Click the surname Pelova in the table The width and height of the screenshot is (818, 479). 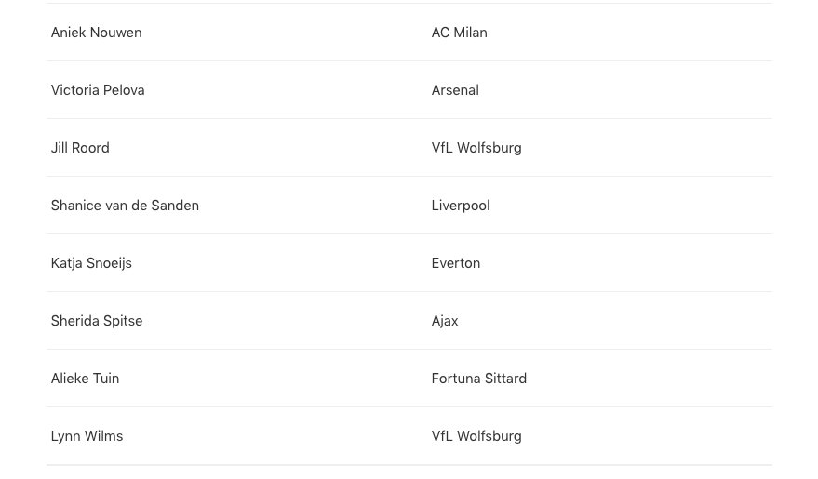click(x=124, y=90)
